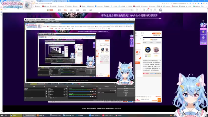Open user avatar menu on Douyu header
The image size is (208, 117).
pyautogui.click(x=160, y=10)
